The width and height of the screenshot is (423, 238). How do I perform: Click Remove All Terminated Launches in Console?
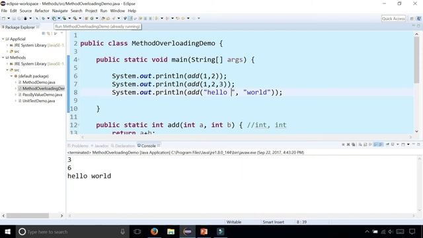point(354,145)
